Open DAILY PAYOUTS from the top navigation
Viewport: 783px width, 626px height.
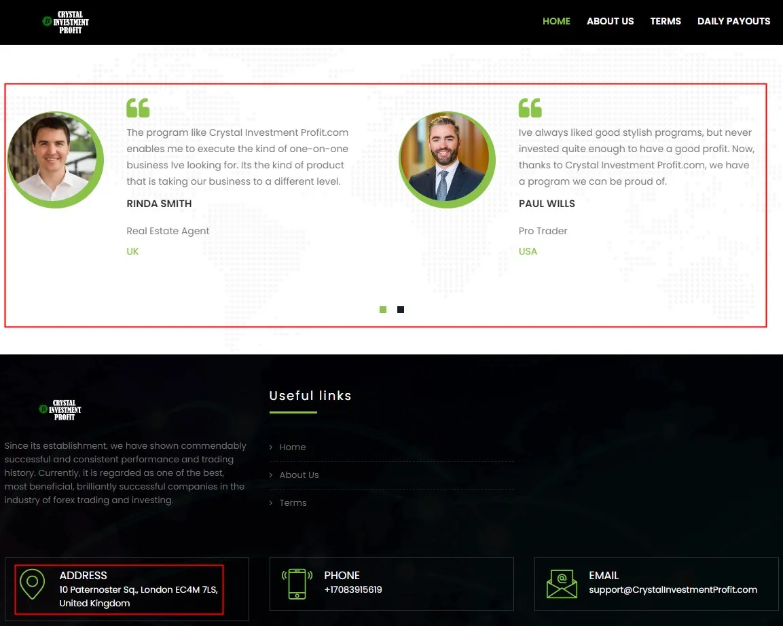click(733, 22)
